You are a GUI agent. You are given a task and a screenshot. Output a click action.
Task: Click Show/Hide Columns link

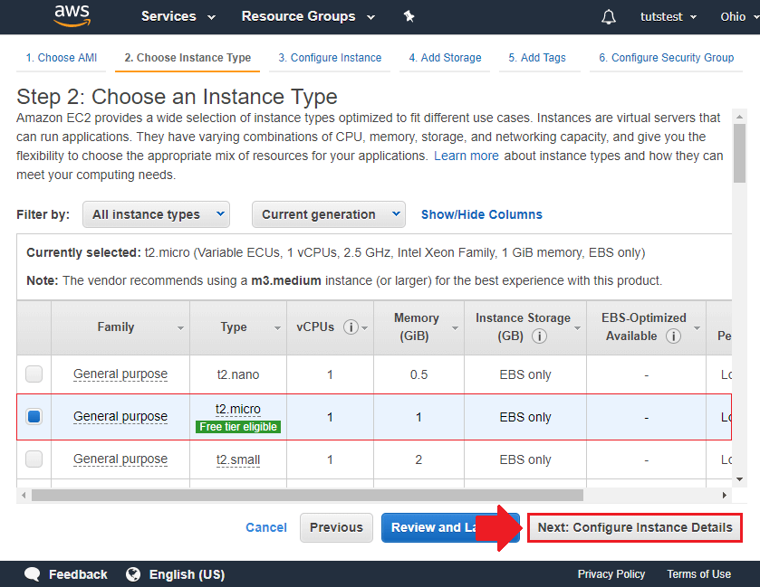481,214
